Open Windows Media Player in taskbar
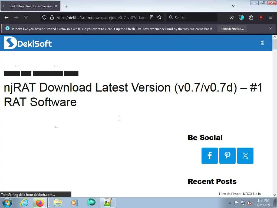Viewport: 277px width, 208px height. [74, 203]
